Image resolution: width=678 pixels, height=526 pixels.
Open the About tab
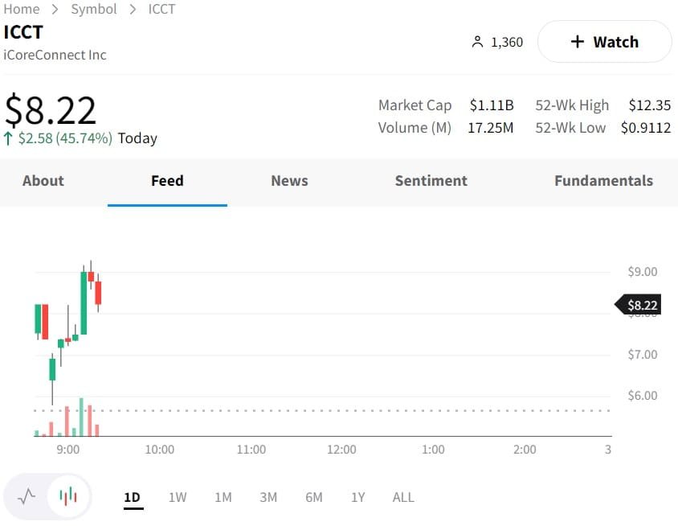pyautogui.click(x=43, y=181)
